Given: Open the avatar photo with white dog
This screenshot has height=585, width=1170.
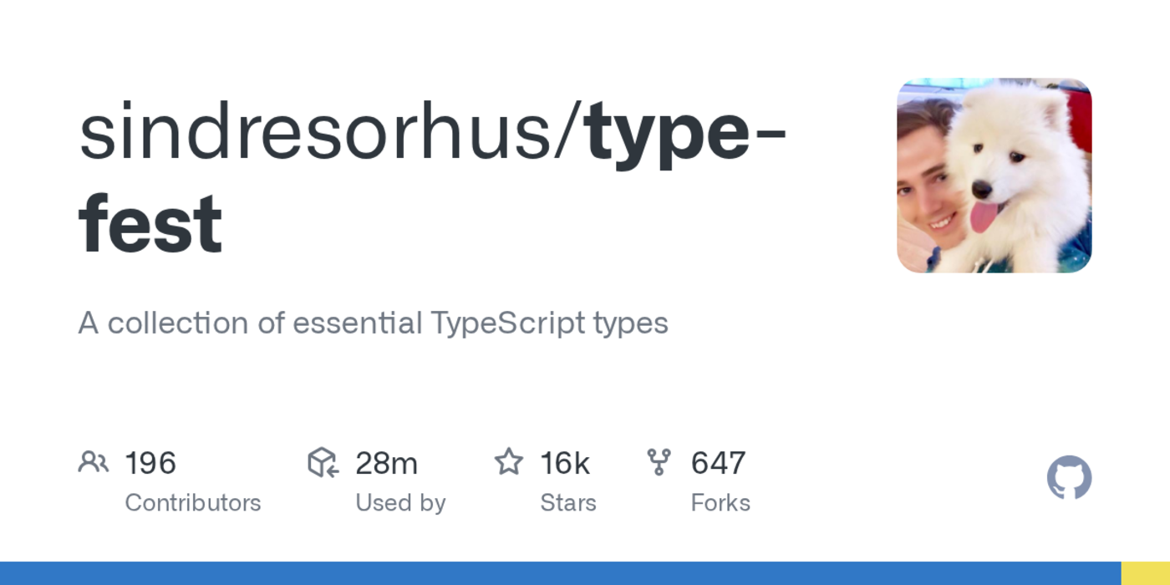Looking at the screenshot, I should tap(994, 175).
